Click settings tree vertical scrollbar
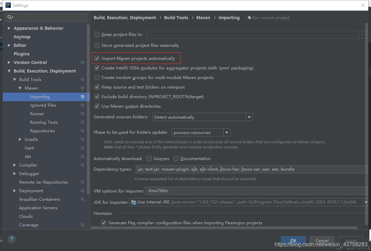Image resolution: width=371 pixels, height=251 pixels. click(88, 109)
